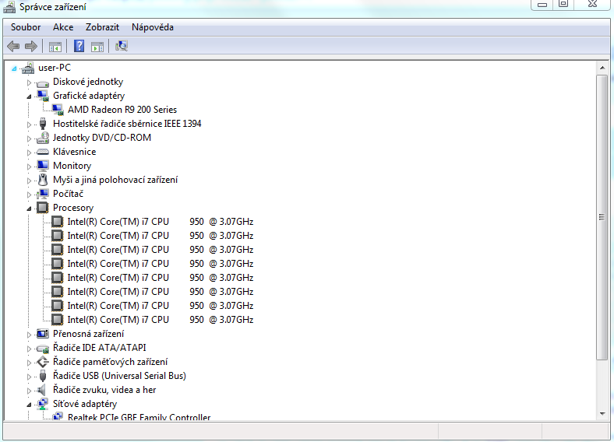Expand the Klávesnice node

[29, 153]
